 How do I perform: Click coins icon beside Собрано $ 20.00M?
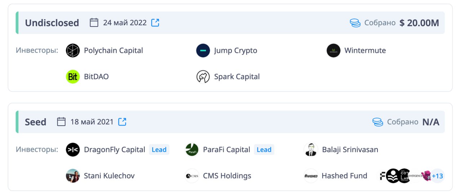click(x=355, y=23)
